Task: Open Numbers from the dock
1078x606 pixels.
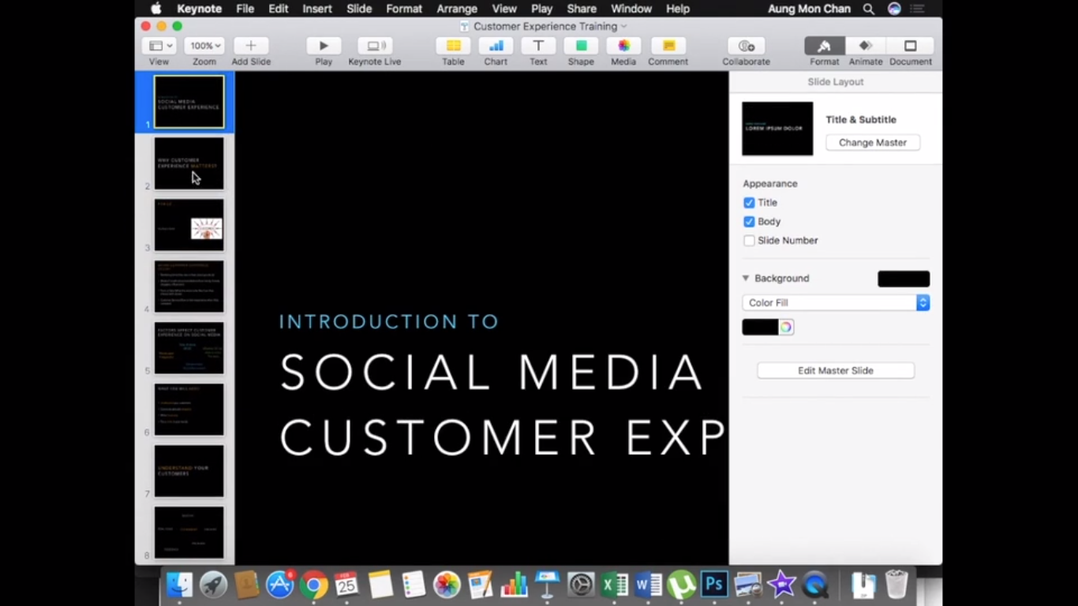Action: click(514, 585)
